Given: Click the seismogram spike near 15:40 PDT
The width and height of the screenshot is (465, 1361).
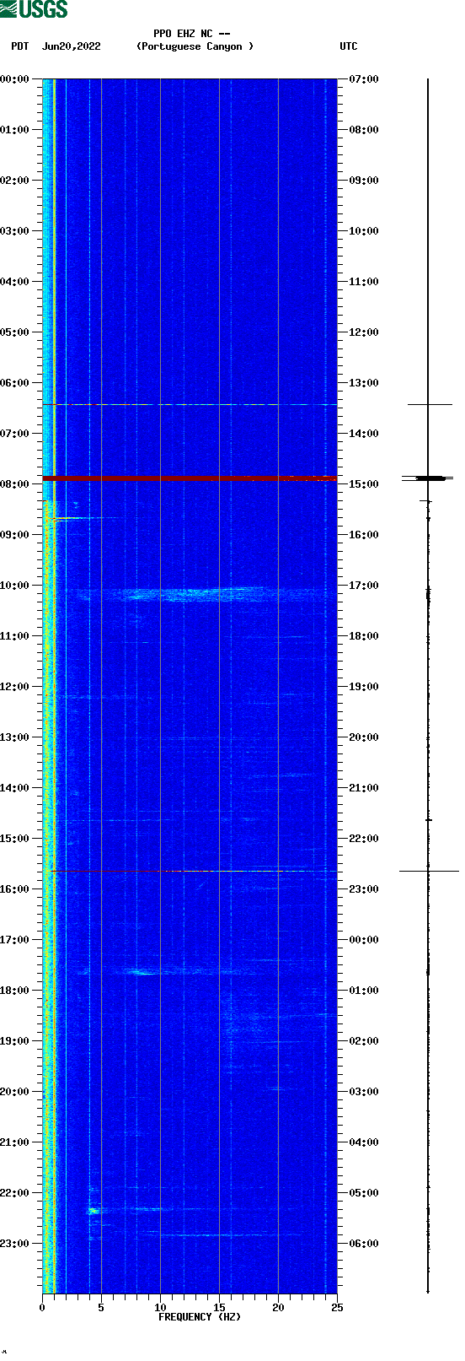Looking at the screenshot, I should (429, 871).
